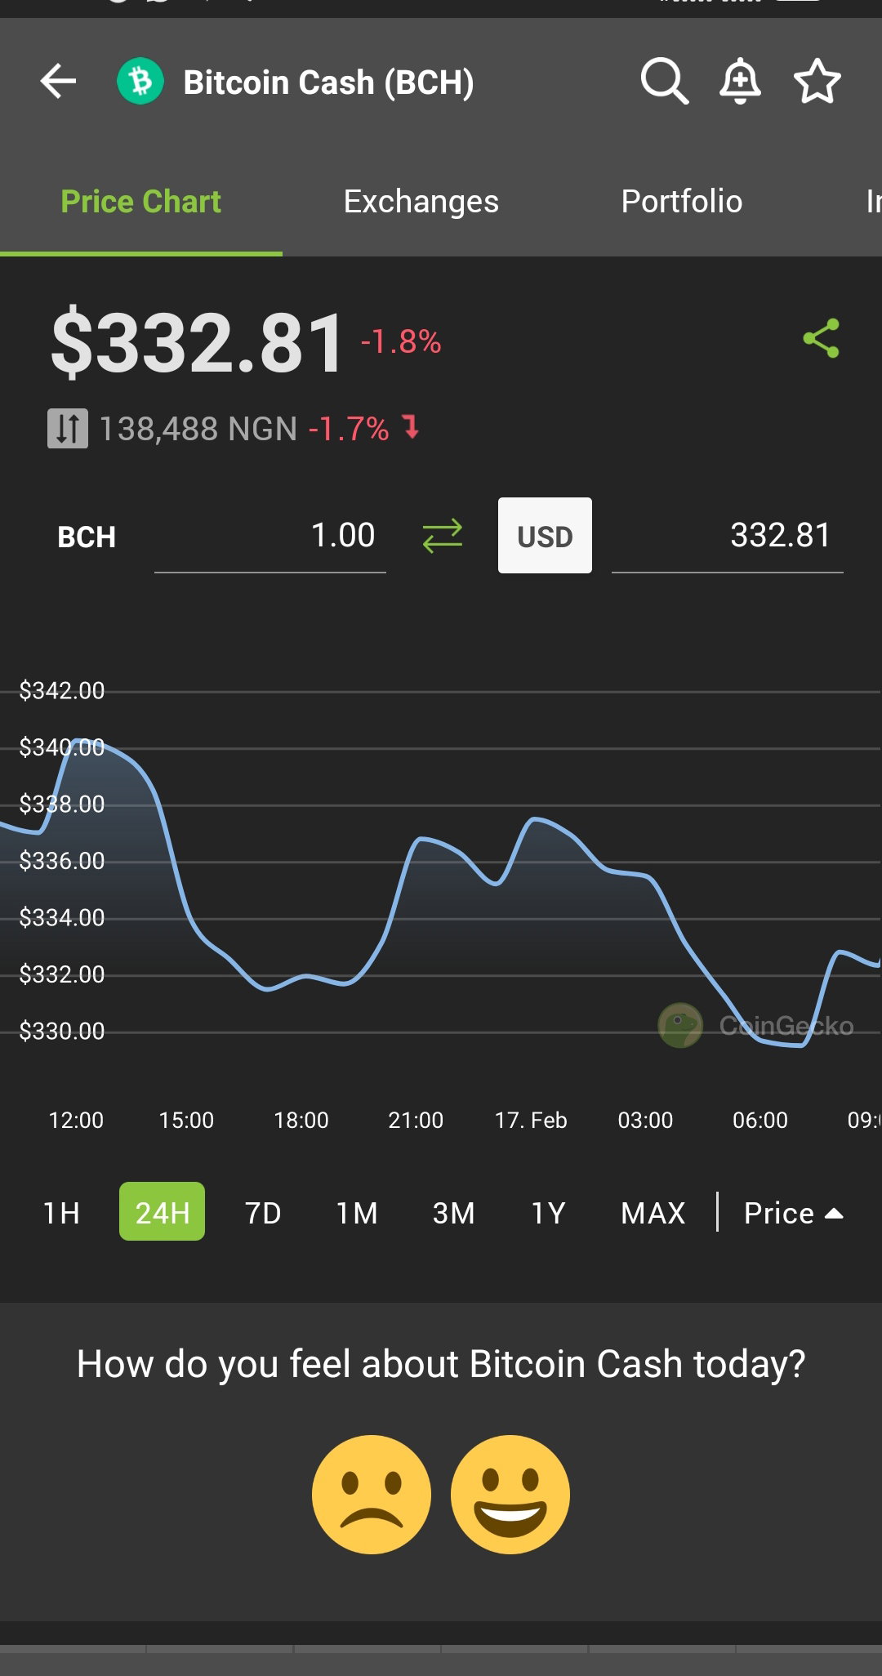Expand the Price chart type dropdown

click(x=793, y=1213)
